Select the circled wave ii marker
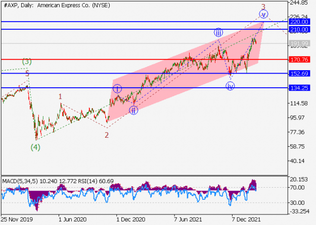Screen dimensions: 316x225 (x=133, y=110)
